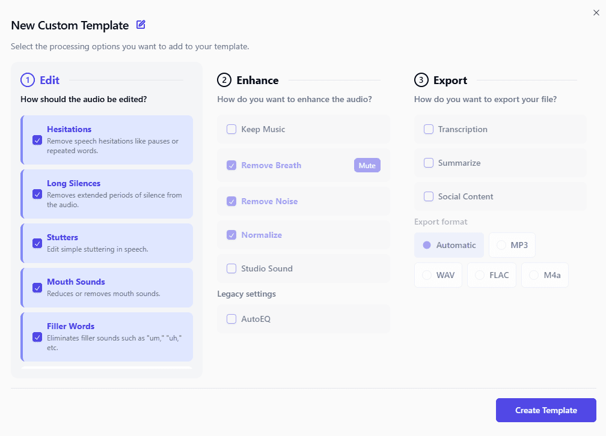
Task: Select the FLAC export format
Action: tap(492, 275)
